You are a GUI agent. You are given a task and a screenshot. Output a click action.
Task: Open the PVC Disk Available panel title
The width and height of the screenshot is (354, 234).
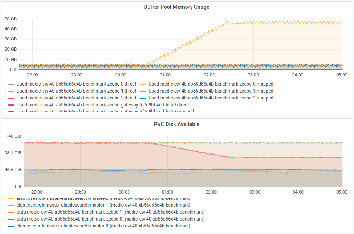pos(177,124)
